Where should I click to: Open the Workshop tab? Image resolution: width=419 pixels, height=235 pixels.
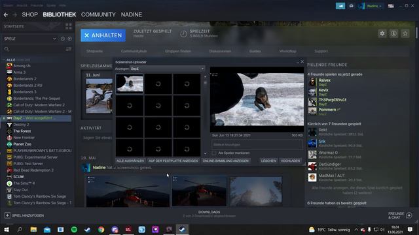pos(287,51)
